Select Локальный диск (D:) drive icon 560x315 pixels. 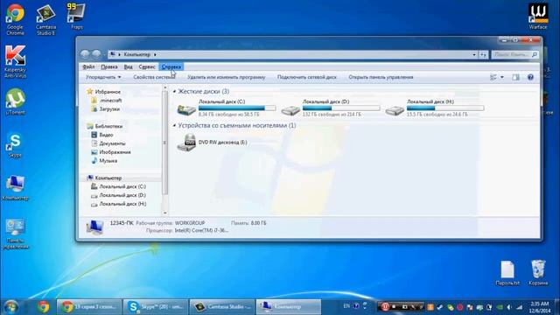tap(290, 110)
